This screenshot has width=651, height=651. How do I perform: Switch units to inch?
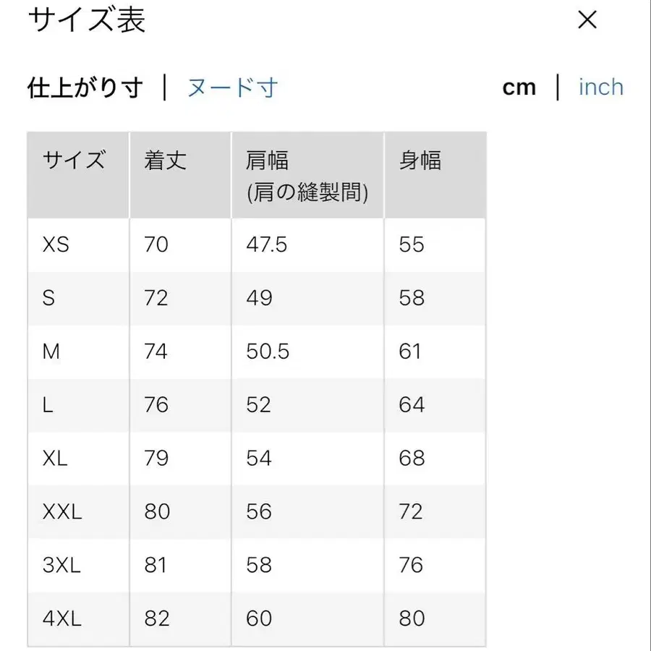pos(600,87)
